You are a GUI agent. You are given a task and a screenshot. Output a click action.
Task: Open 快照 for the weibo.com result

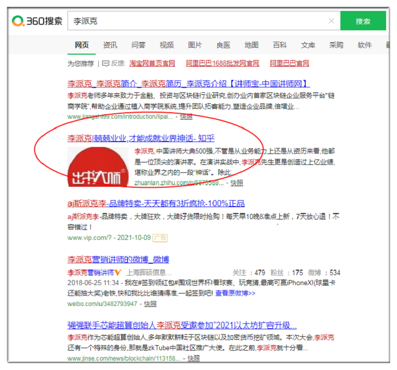point(150,303)
